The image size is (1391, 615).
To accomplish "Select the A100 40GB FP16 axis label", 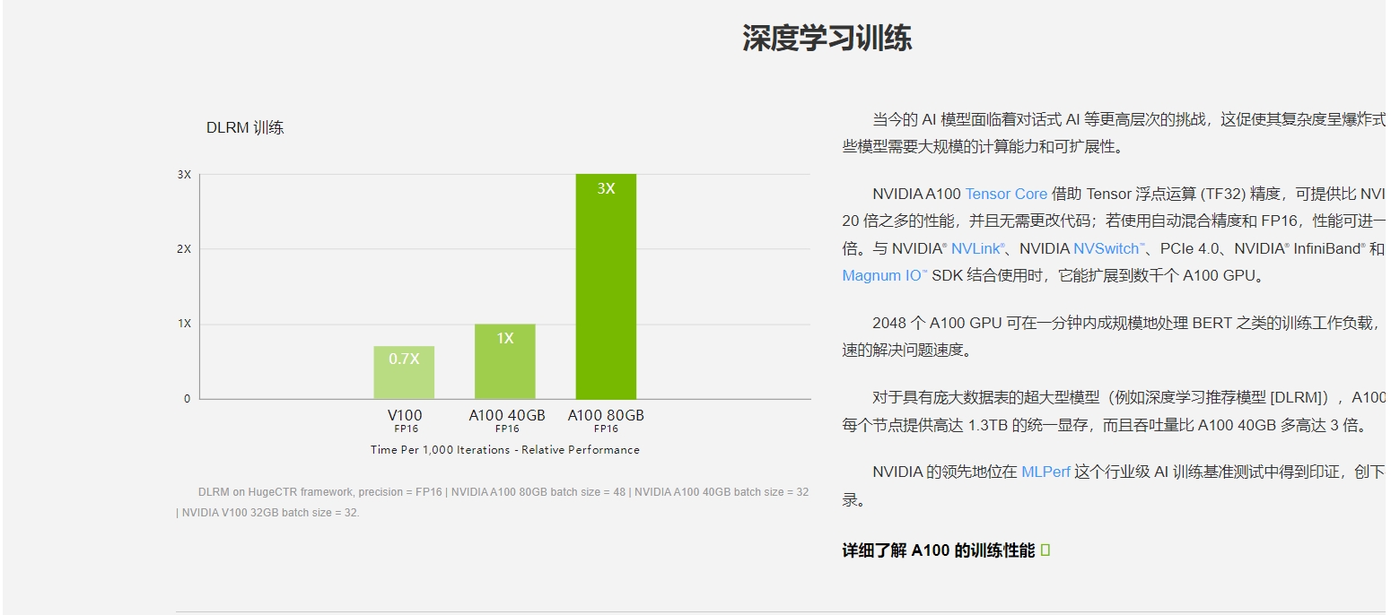I will 507,421.
